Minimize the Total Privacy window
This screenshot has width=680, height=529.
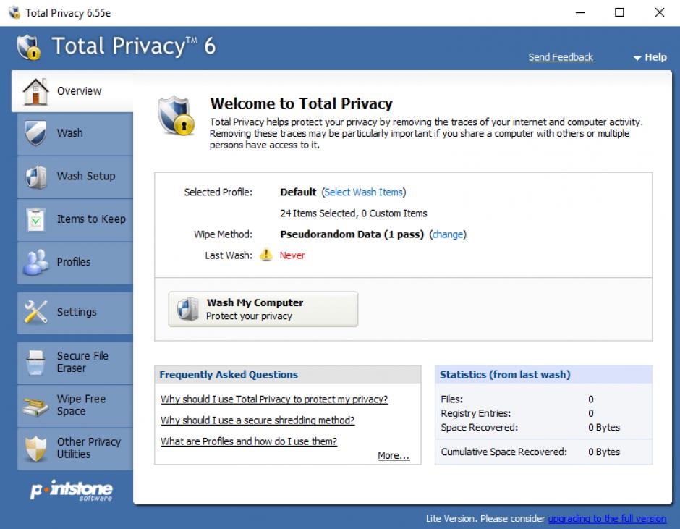coord(580,12)
